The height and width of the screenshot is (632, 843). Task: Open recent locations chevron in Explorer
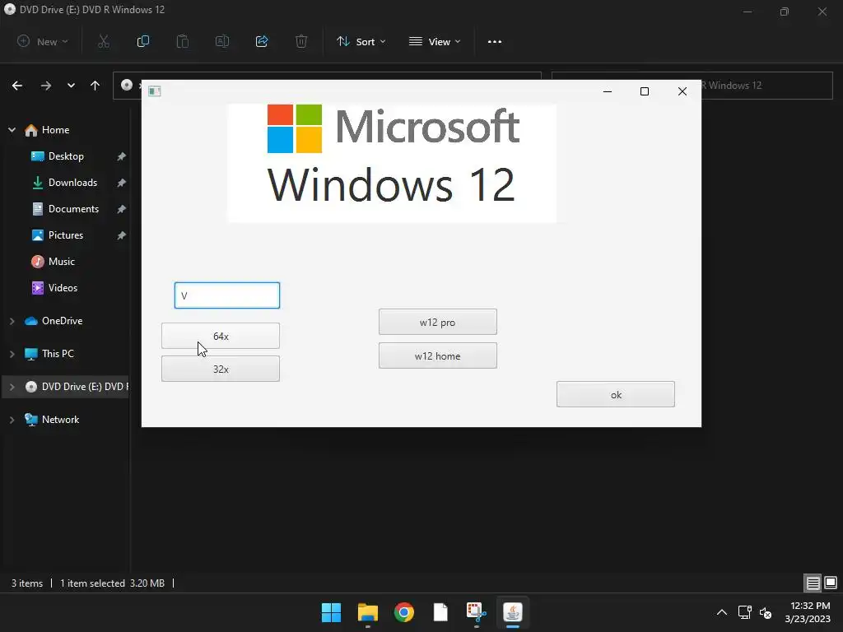coord(71,86)
